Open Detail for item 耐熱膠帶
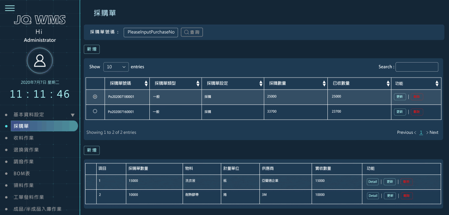 373,196
